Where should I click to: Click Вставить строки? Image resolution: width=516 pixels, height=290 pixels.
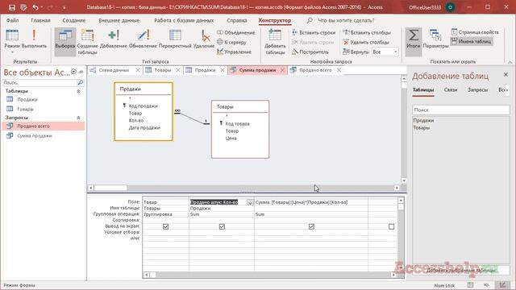pos(314,32)
